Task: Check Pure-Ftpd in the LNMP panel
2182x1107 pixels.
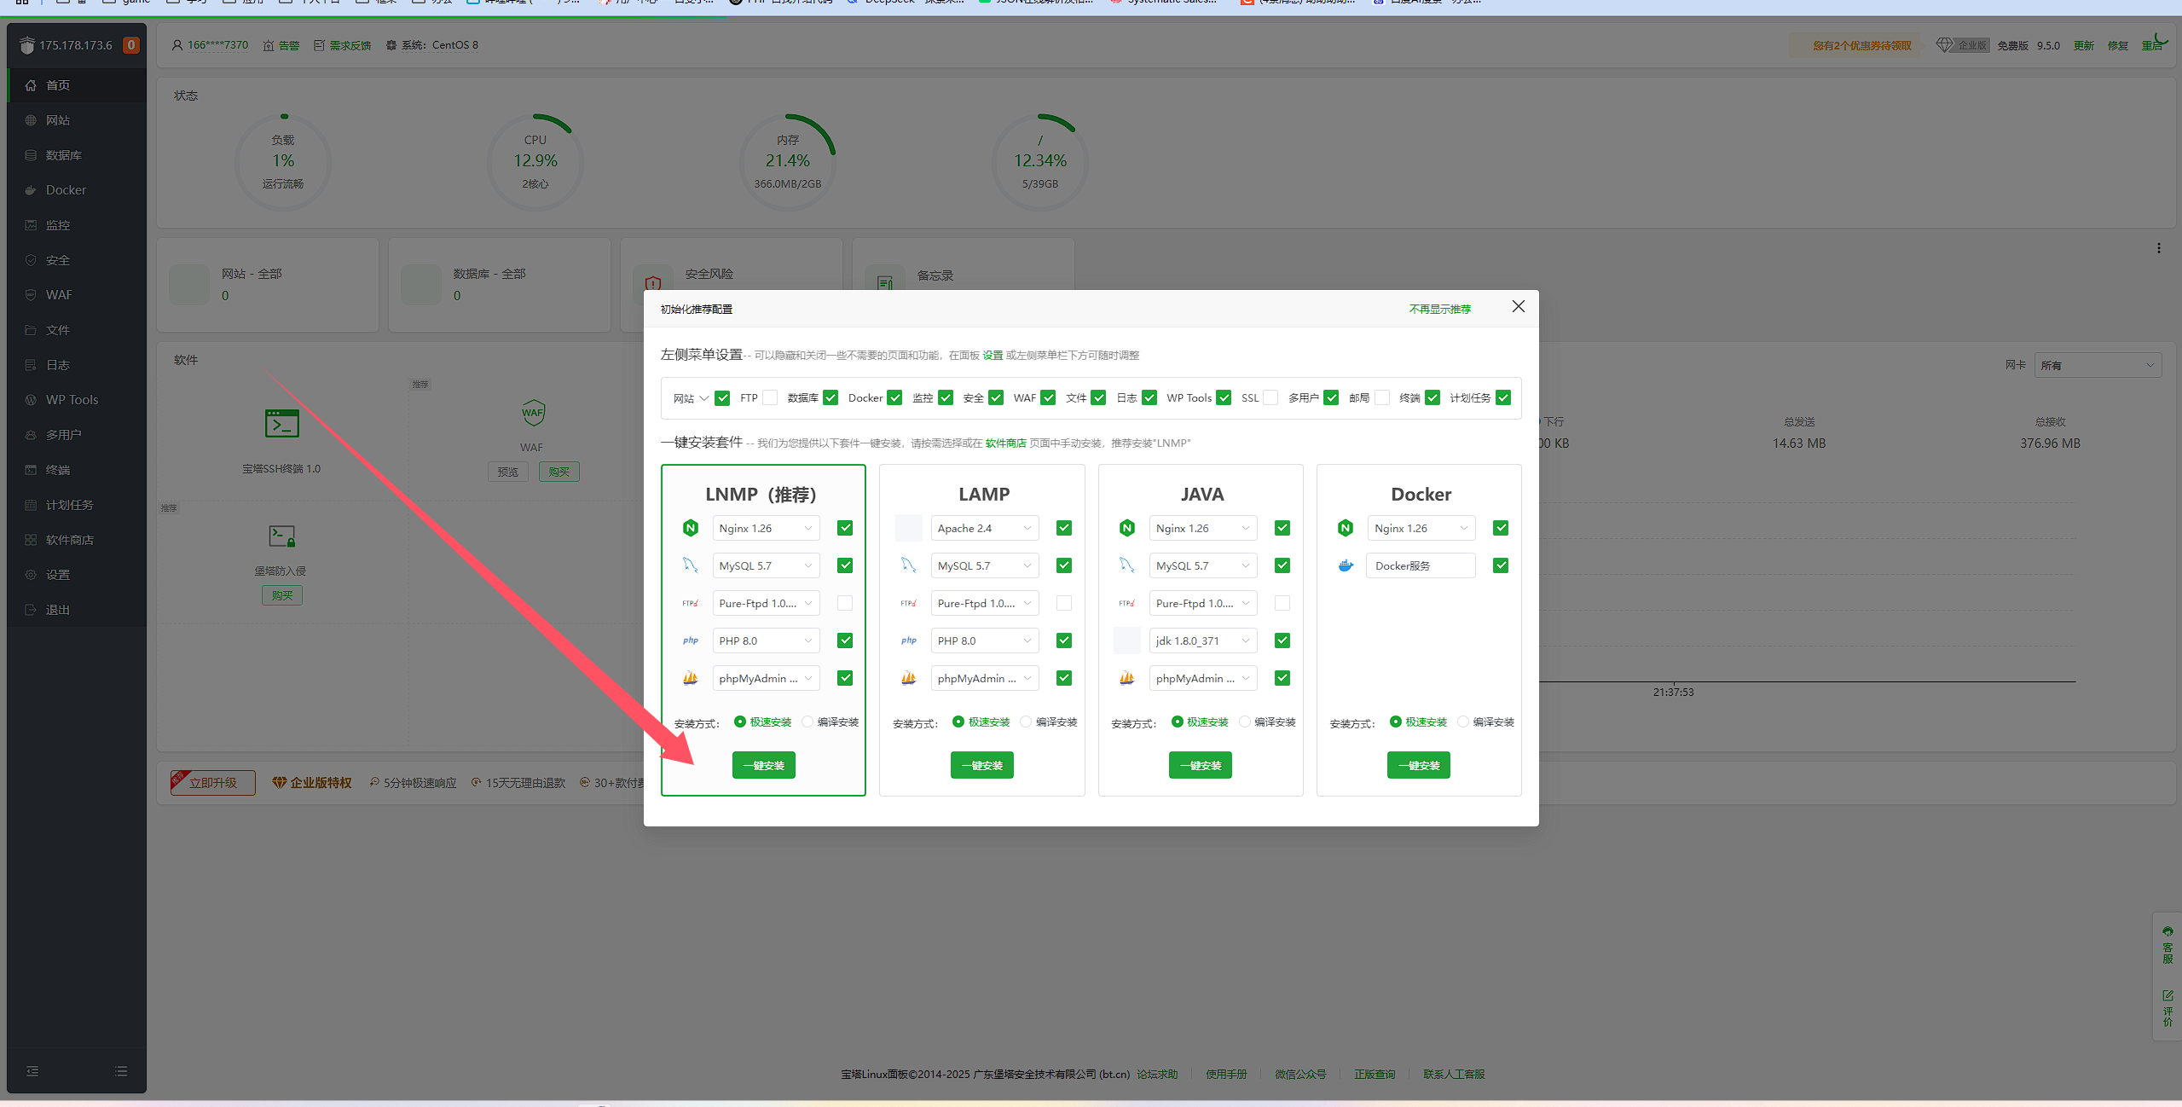Action: (x=845, y=603)
